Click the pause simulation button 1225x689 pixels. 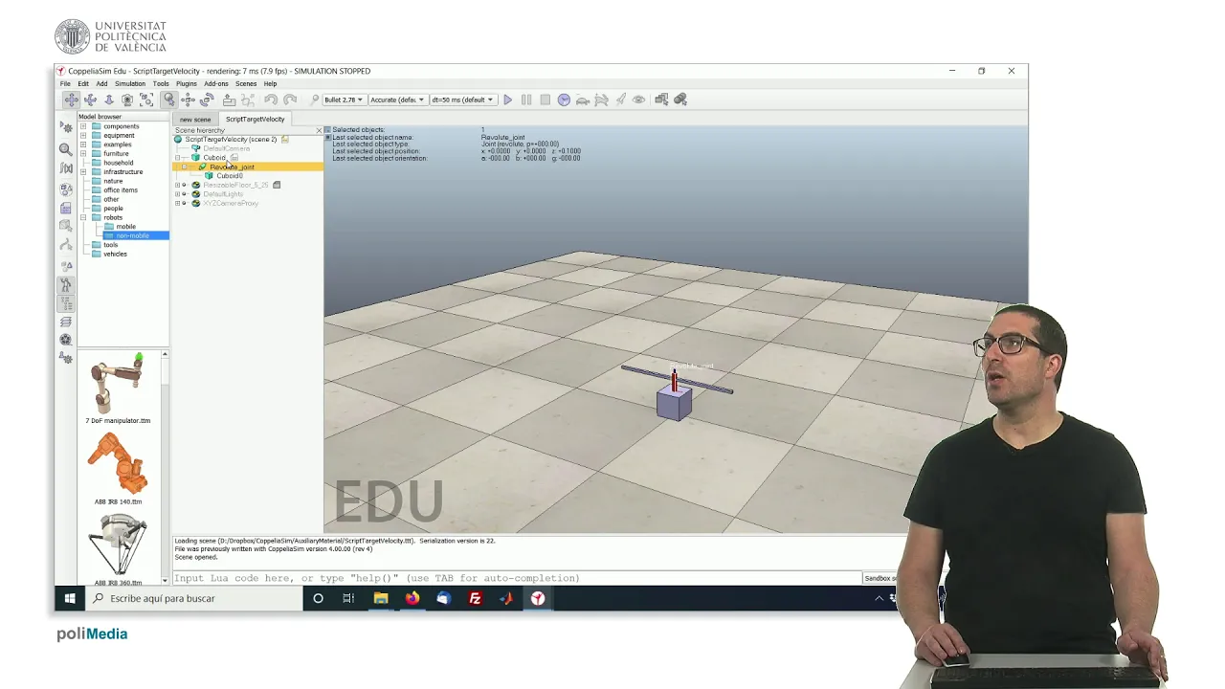[526, 100]
